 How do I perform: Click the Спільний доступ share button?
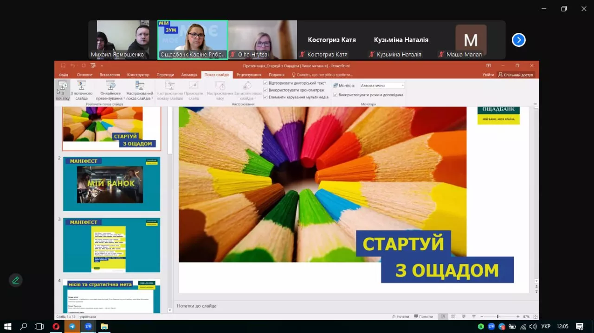pyautogui.click(x=517, y=75)
